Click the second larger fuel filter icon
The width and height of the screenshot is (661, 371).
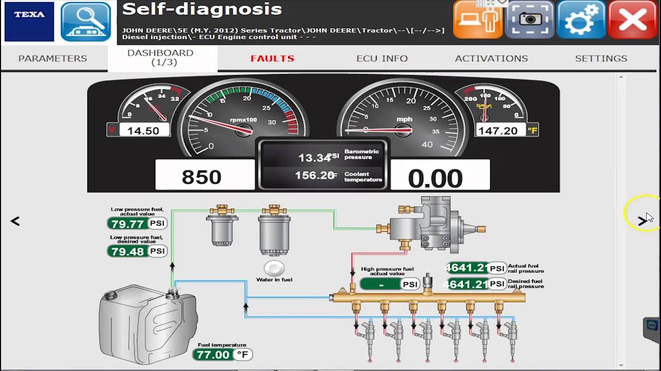(x=274, y=230)
